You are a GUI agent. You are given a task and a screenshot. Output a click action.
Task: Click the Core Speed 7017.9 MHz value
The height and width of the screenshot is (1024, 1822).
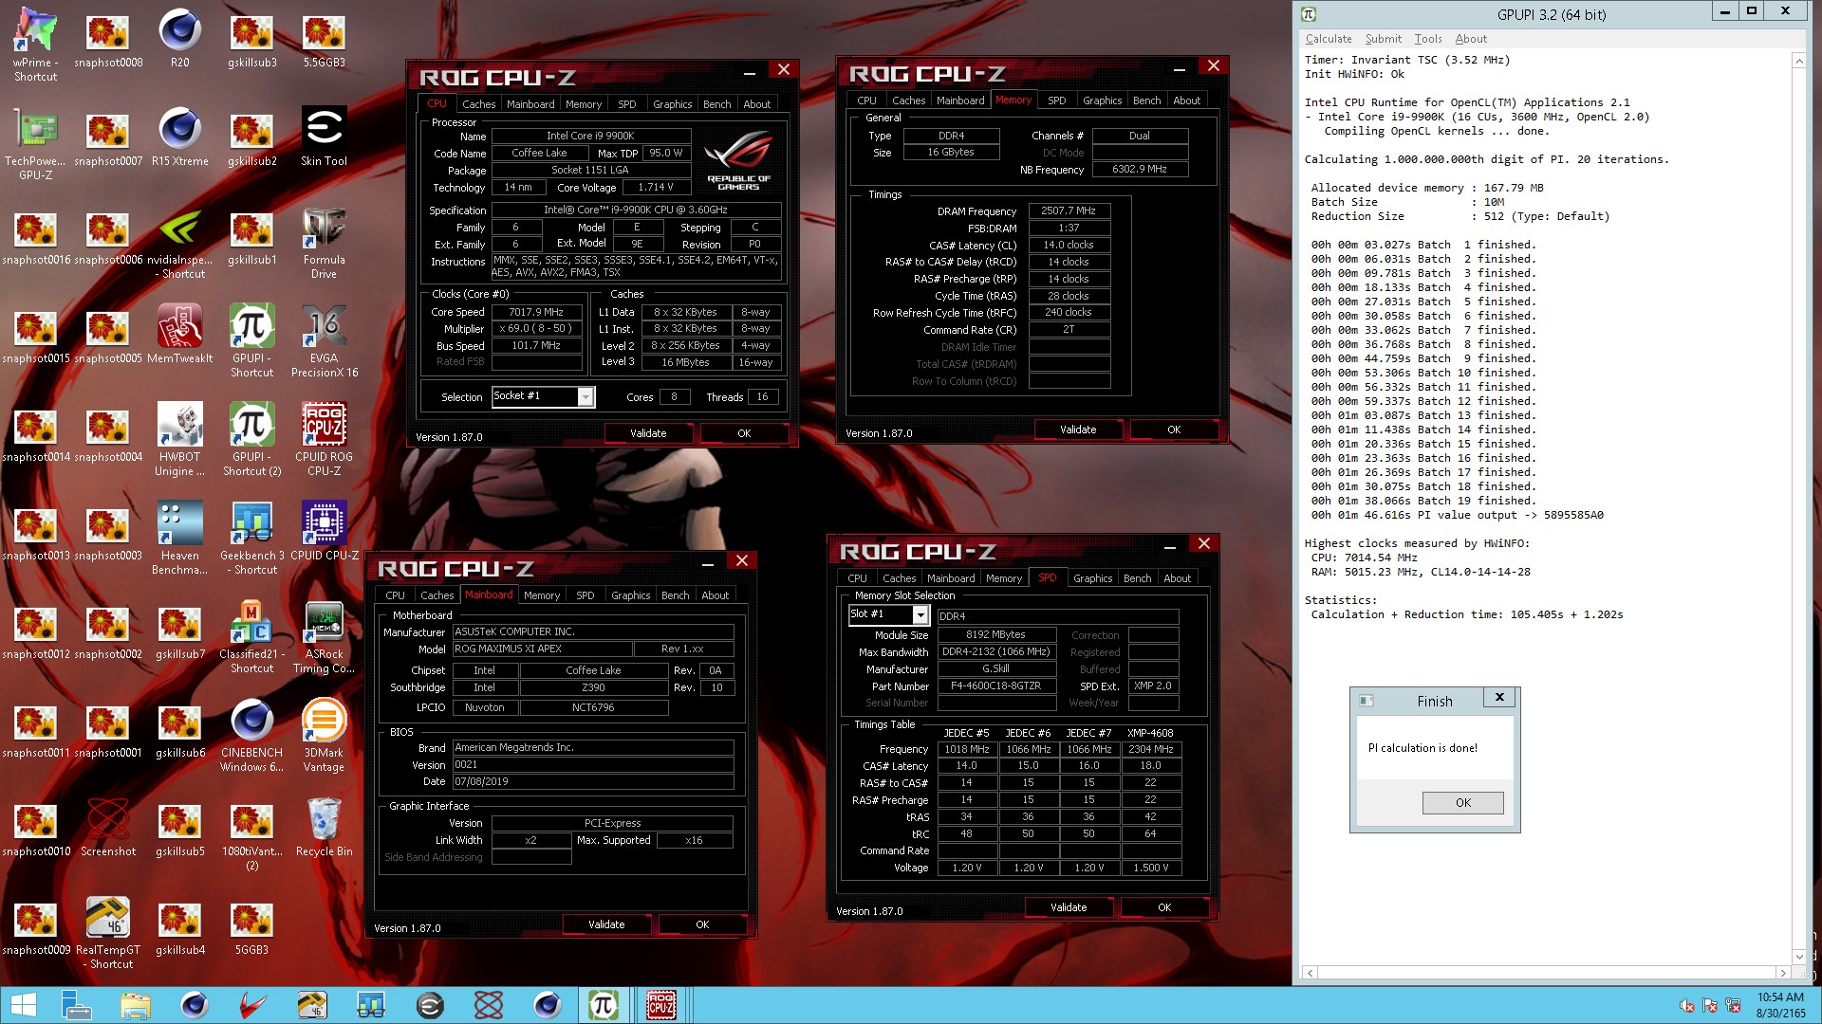pyautogui.click(x=536, y=312)
